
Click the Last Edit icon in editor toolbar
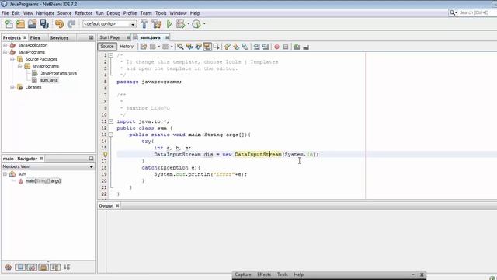(x=144, y=47)
